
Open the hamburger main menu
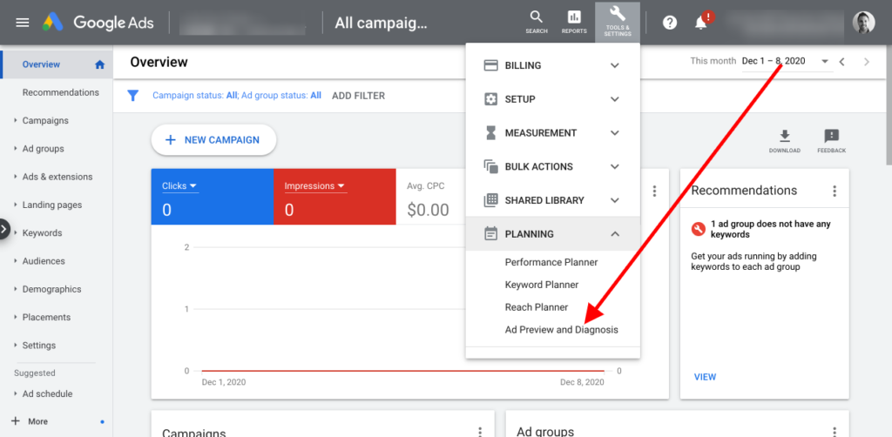[22, 23]
